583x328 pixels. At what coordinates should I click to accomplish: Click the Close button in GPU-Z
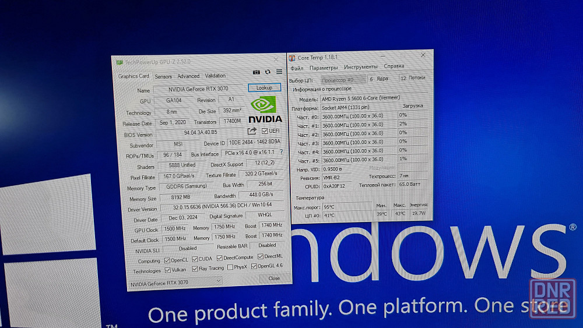click(x=274, y=278)
